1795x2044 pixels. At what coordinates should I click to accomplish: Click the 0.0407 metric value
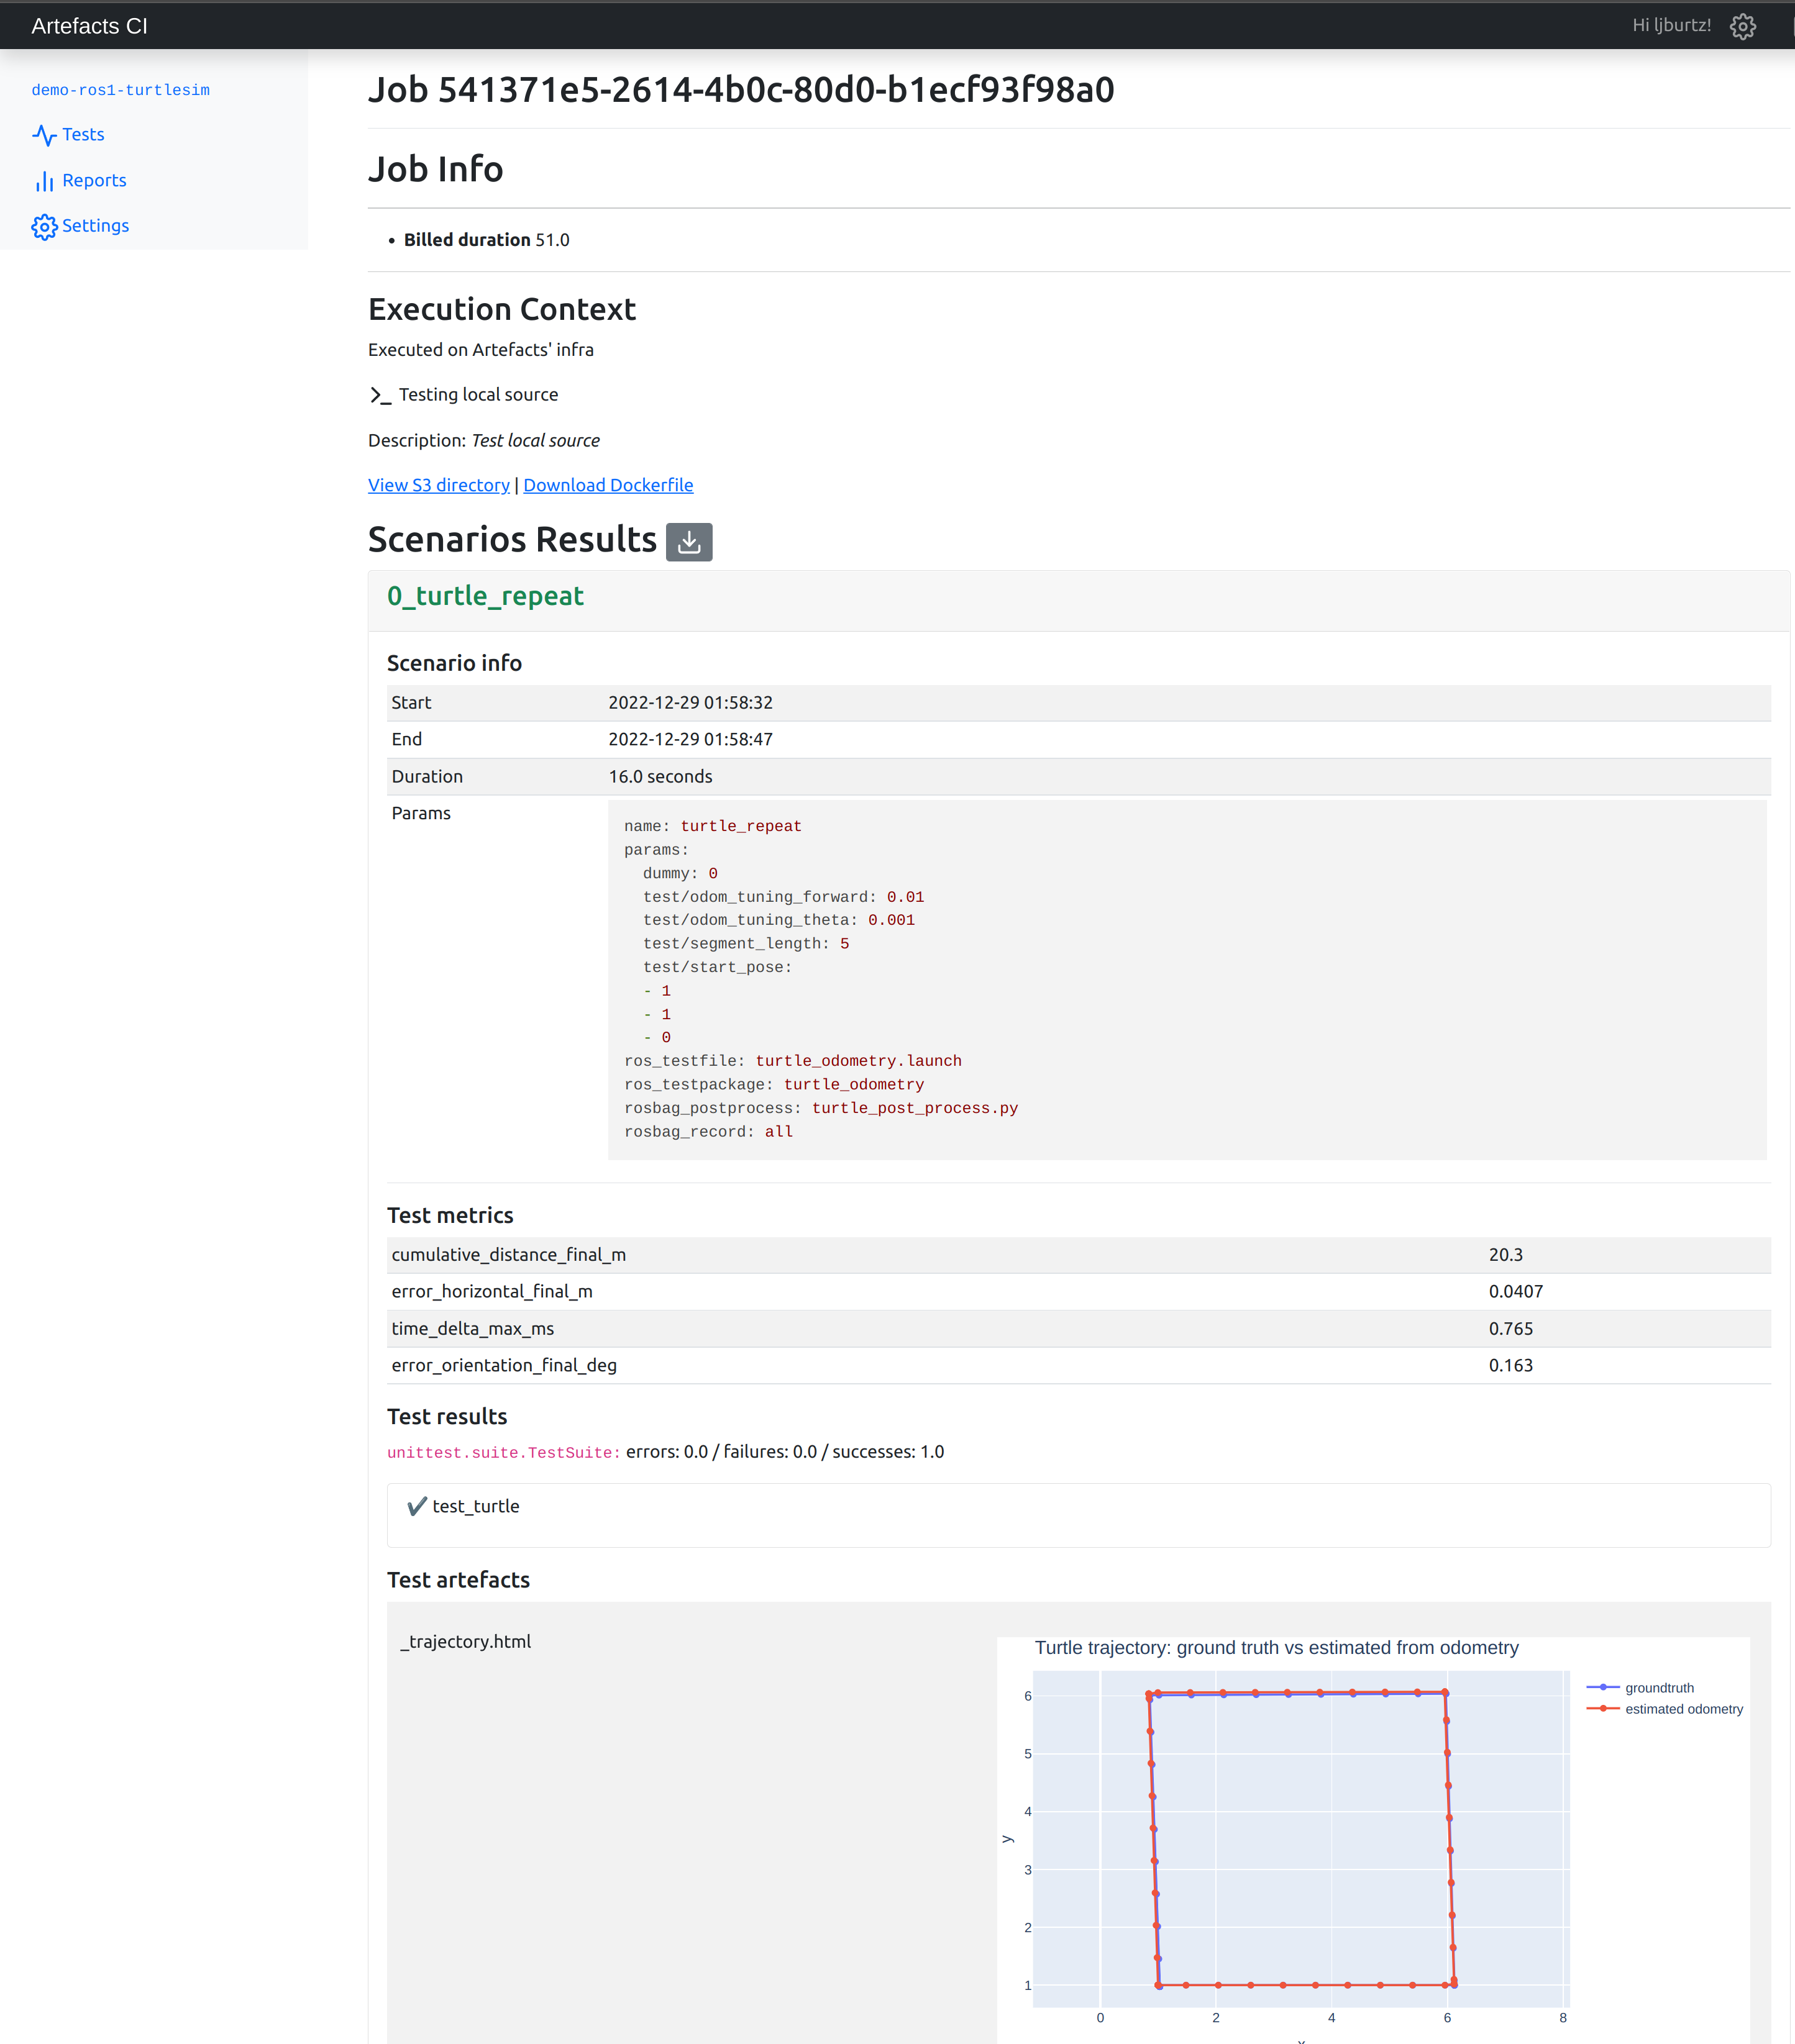[1516, 1292]
